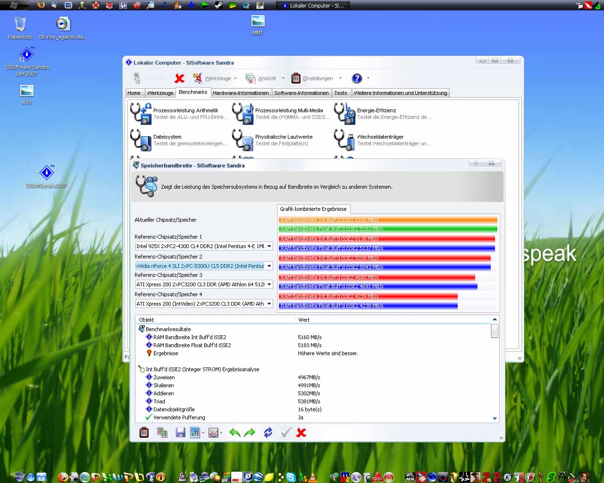Click the results list scroll down arrow
604x483 pixels.
(495, 418)
